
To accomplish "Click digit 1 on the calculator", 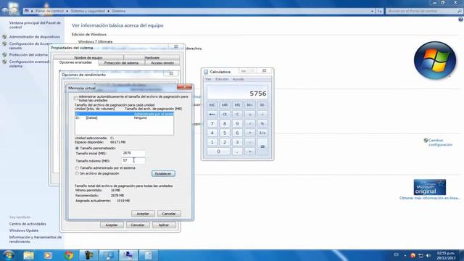I will point(212,142).
